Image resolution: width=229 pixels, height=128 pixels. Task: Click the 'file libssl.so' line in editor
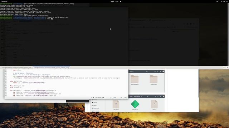[16, 87]
